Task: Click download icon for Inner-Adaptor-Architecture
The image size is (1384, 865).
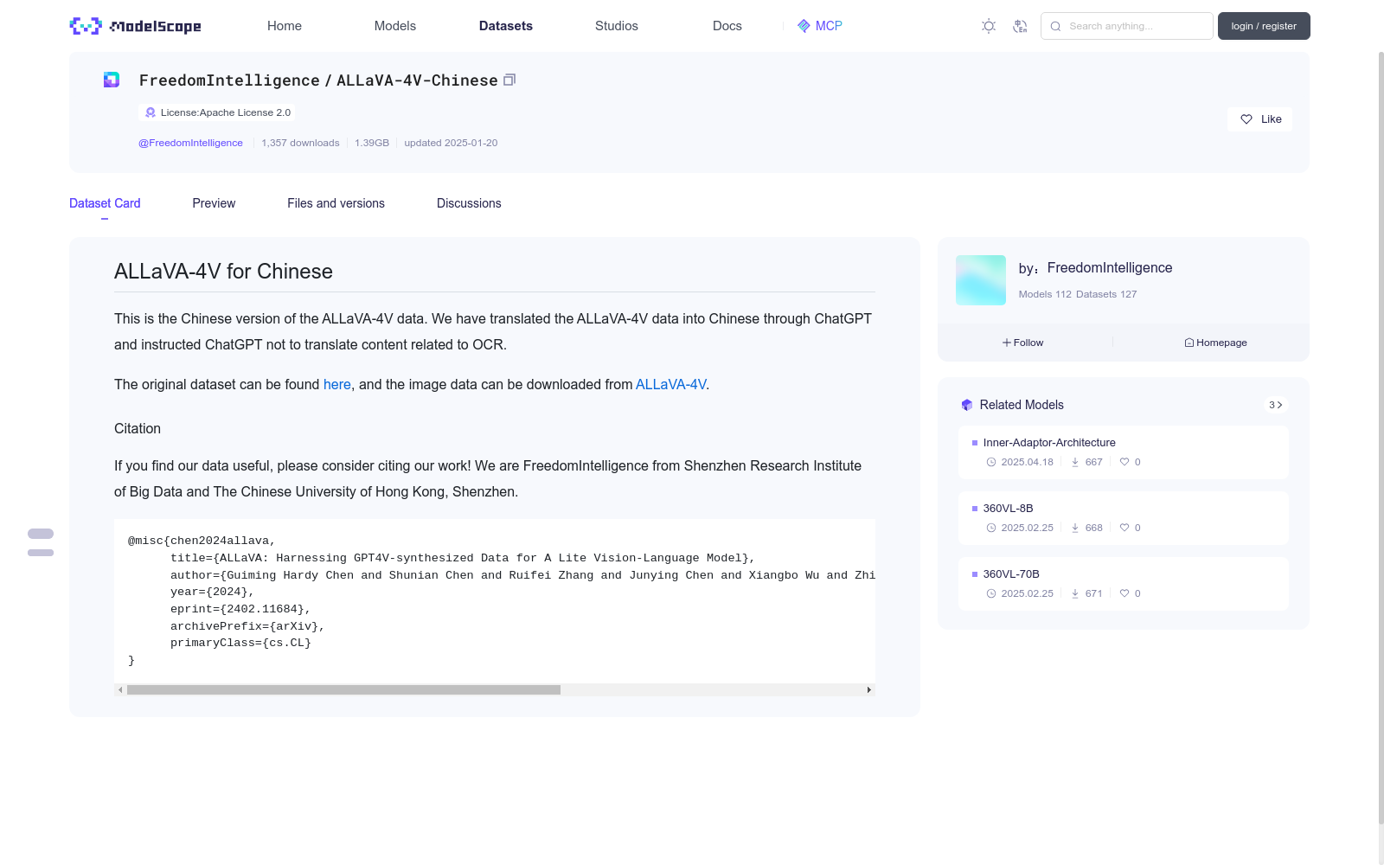Action: (1075, 462)
